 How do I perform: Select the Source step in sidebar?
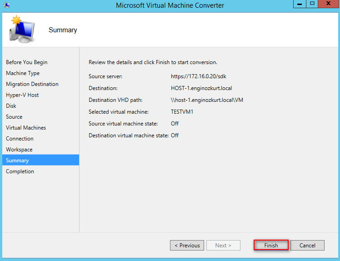pos(14,117)
